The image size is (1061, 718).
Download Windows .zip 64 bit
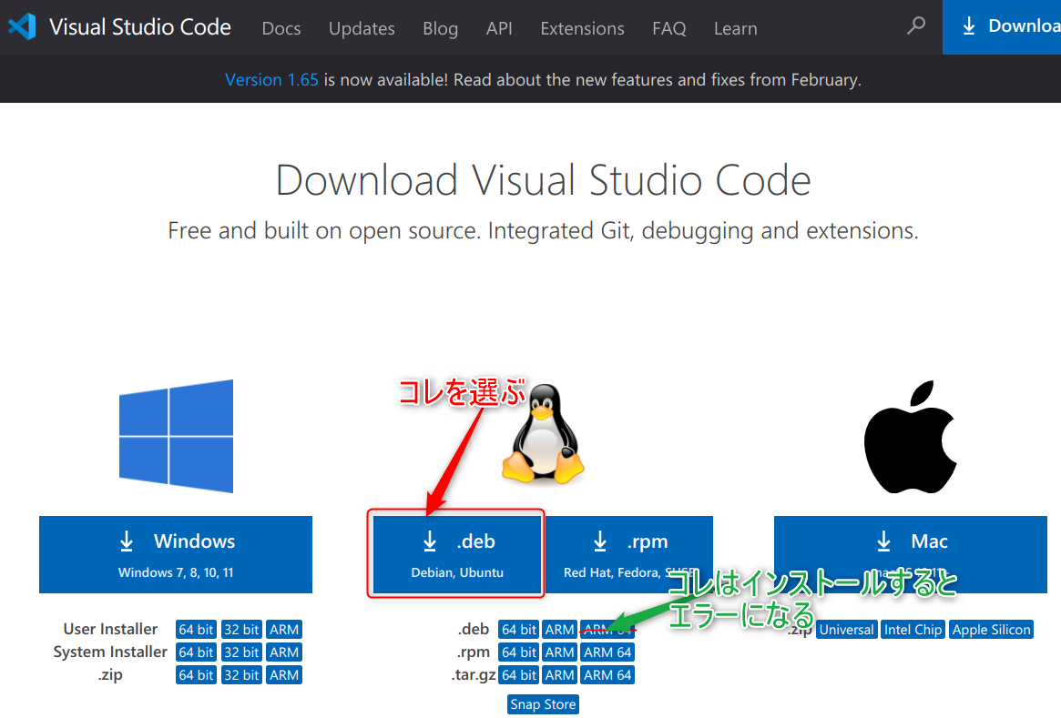196,674
